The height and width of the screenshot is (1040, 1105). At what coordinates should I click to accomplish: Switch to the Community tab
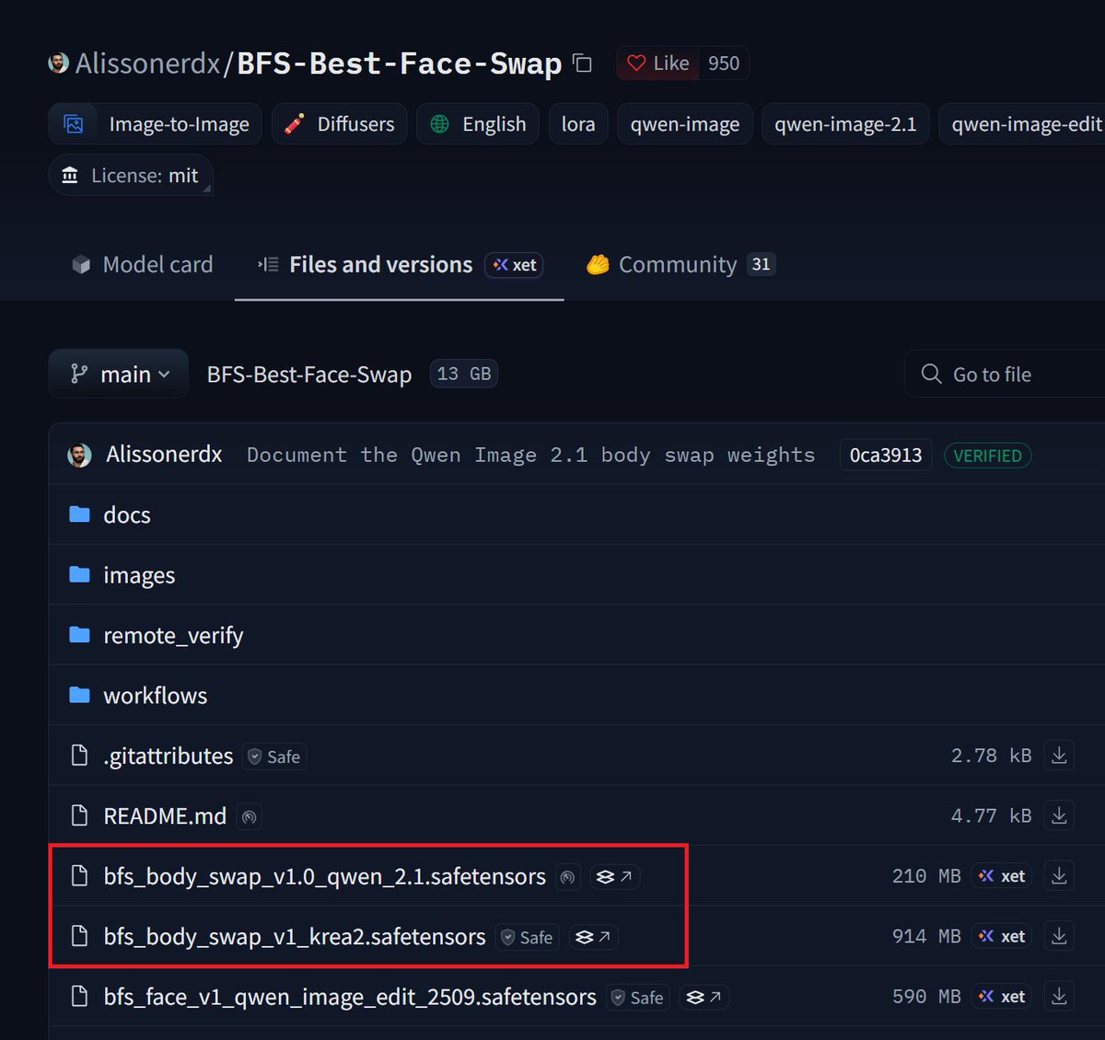pyautogui.click(x=680, y=264)
